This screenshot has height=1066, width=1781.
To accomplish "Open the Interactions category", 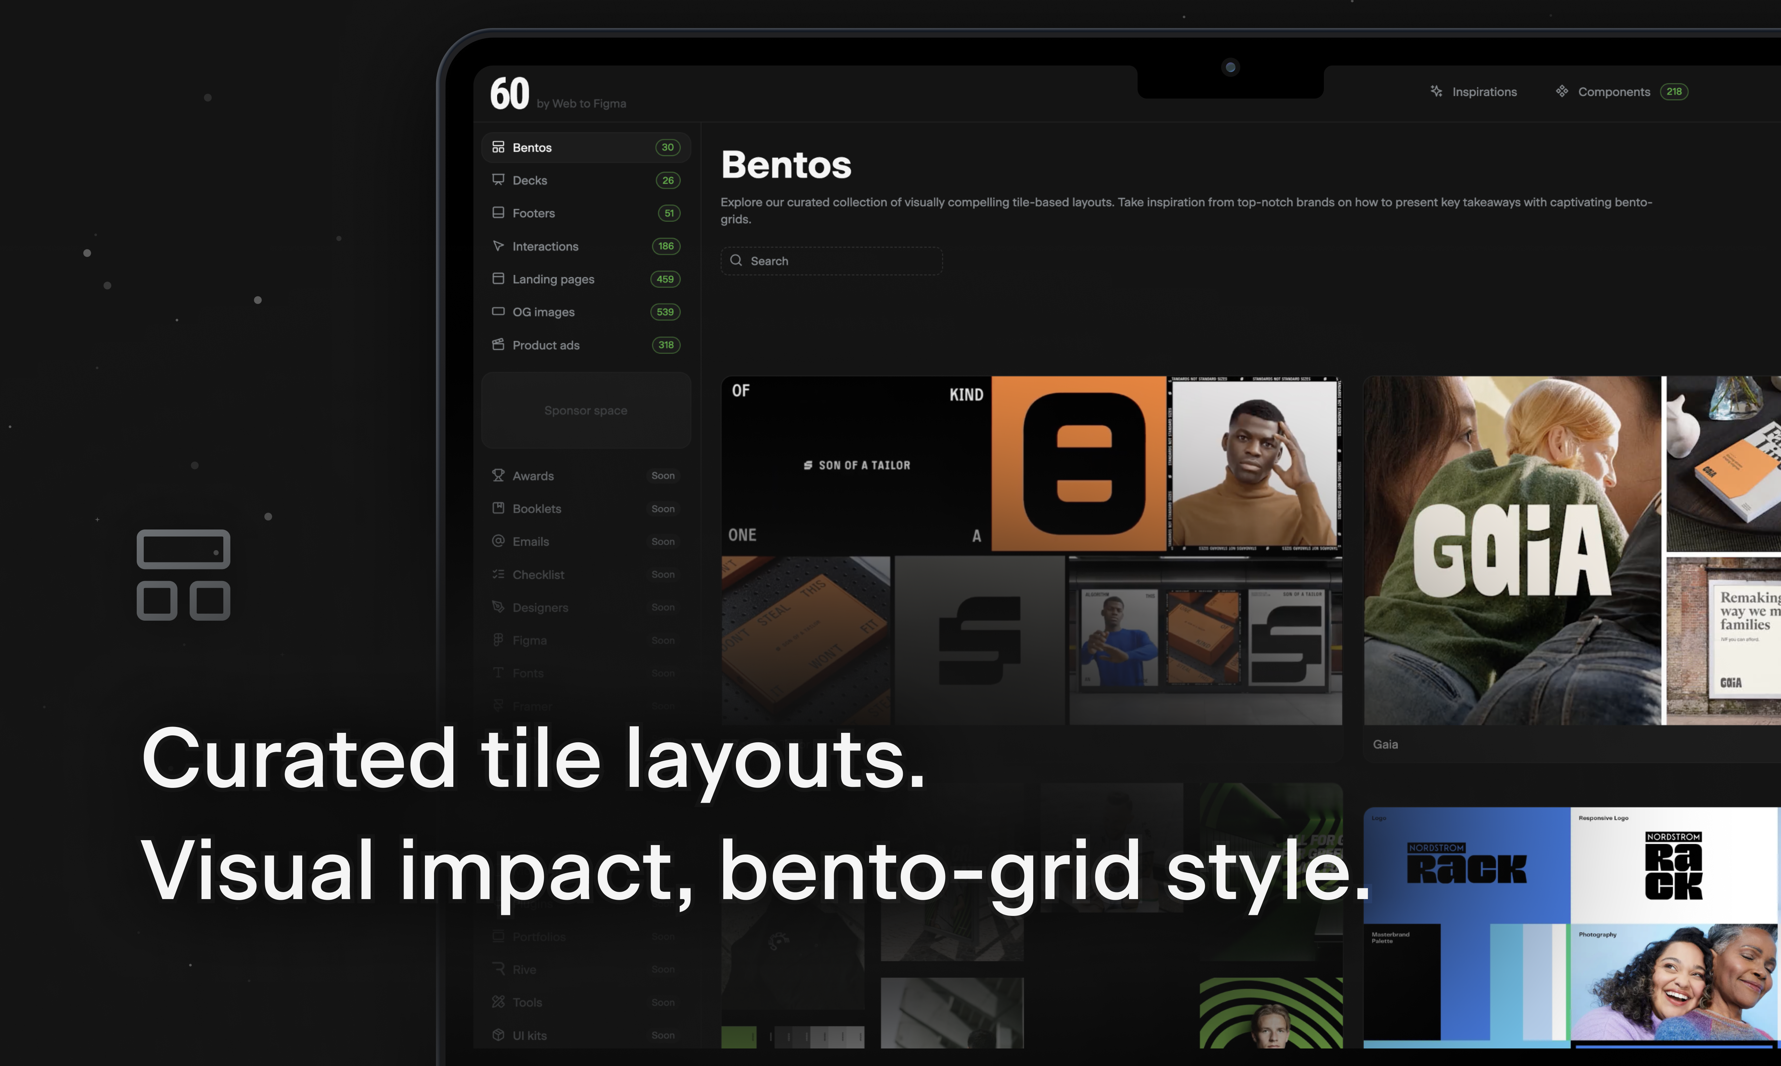I will click(x=585, y=247).
